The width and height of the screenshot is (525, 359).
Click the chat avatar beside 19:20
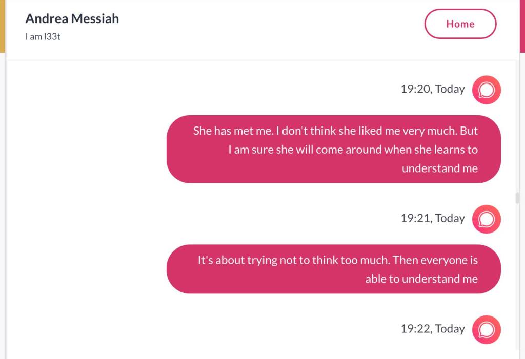tap(486, 90)
